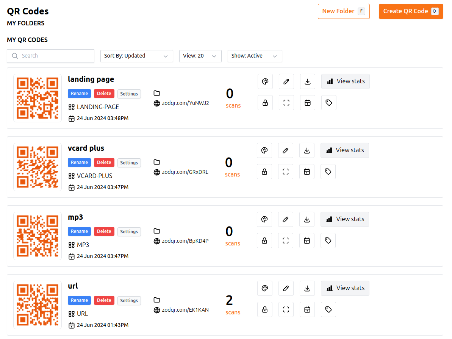Screen dimensions: 452x339
Task: View stats for mp3
Action: [345, 219]
